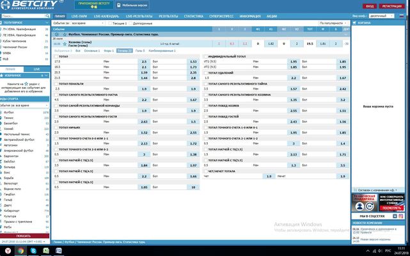Image resolution: width=410 pixels, height=256 pixels.
Task: Open the sidebar События за: все время dropdown
Action: 24,105
